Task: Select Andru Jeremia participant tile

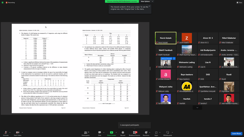Action: click(x=229, y=50)
